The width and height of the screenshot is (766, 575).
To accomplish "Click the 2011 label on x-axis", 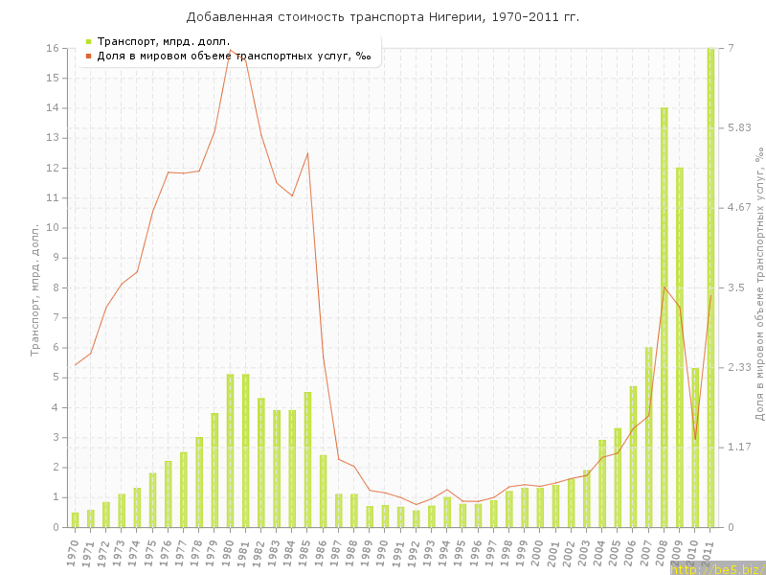I will (x=710, y=552).
